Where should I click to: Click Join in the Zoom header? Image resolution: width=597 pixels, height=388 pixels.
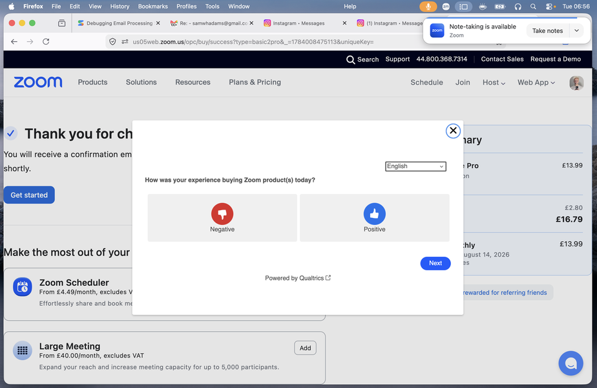[x=463, y=82]
